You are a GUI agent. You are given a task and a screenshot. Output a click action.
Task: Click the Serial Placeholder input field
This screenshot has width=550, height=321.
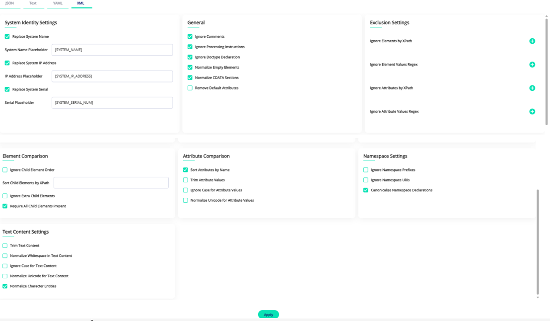[112, 103]
